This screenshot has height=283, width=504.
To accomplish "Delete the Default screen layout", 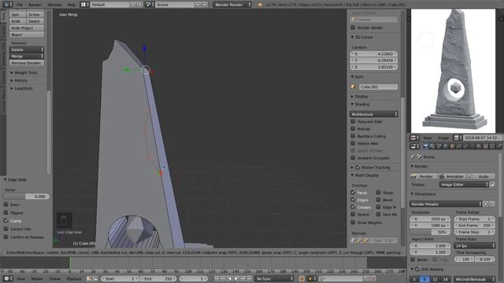I will point(140,5).
